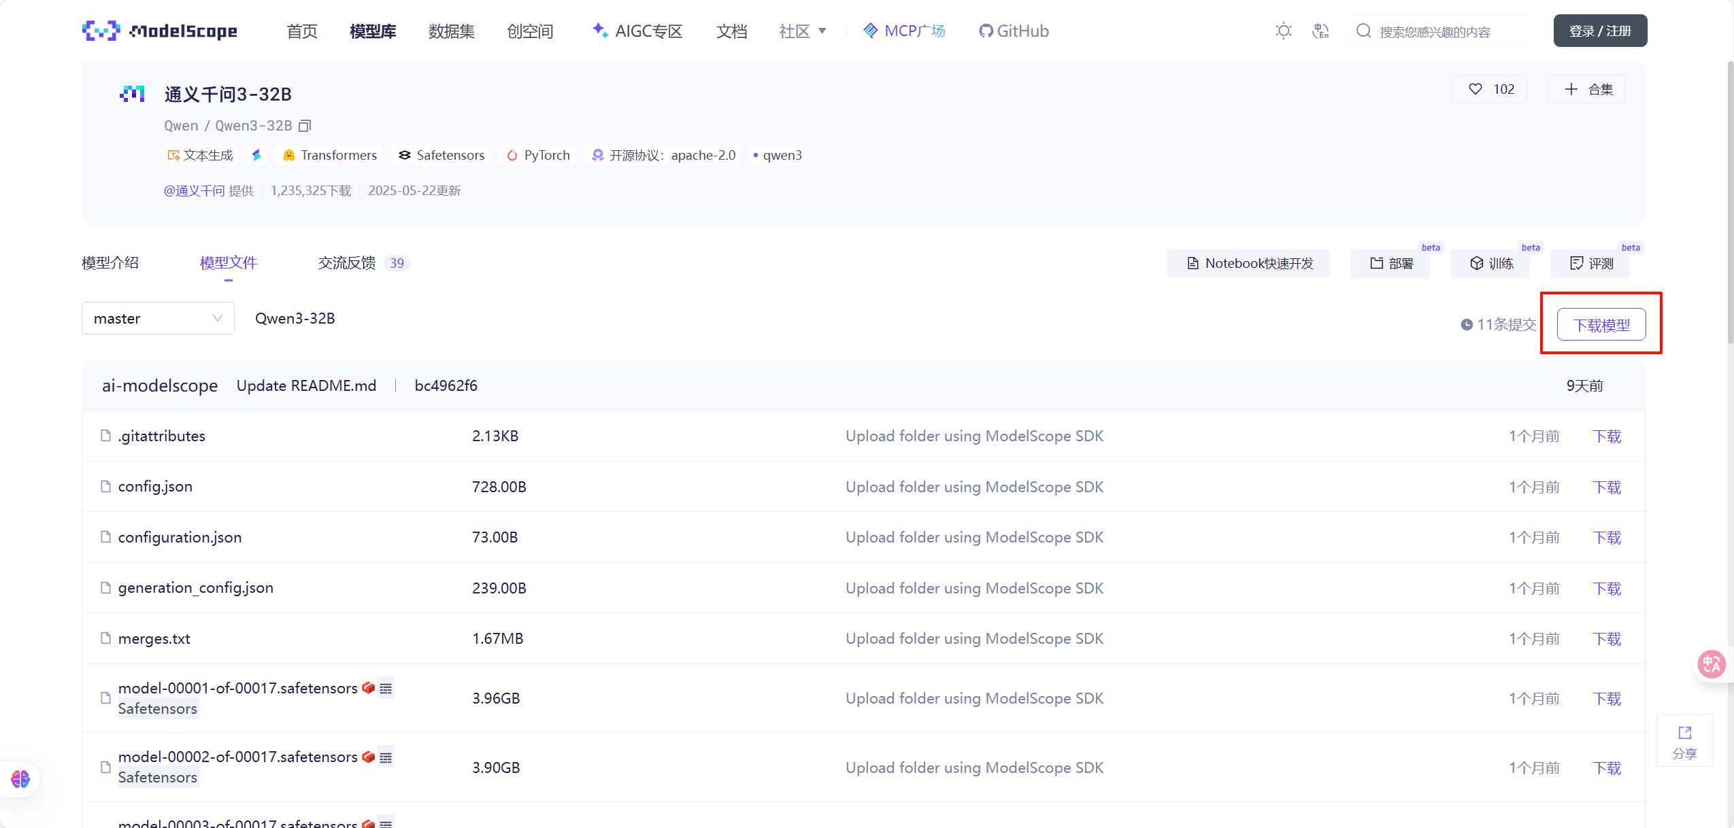Download configuration.json
1734x828 pixels.
(x=1607, y=537)
